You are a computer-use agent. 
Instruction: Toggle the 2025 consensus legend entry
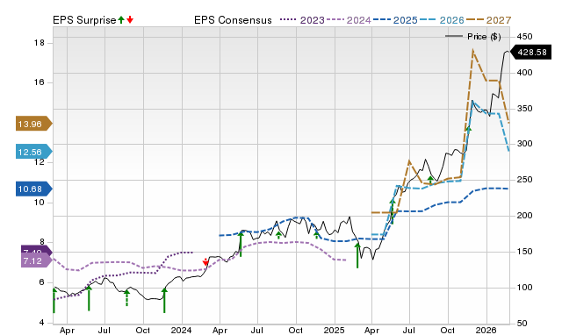point(395,20)
